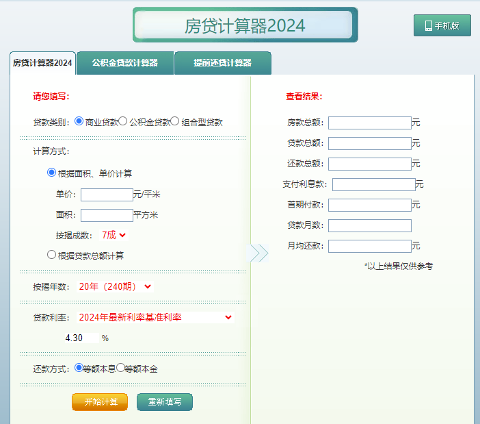Click the 还款总额 result field

[370, 164]
